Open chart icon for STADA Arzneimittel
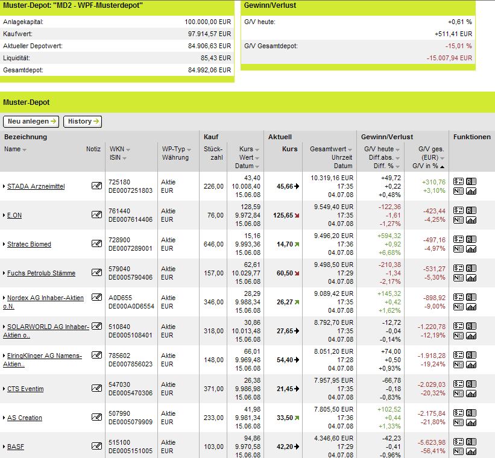Image resolution: width=495 pixels, height=458 pixels. pos(471,191)
